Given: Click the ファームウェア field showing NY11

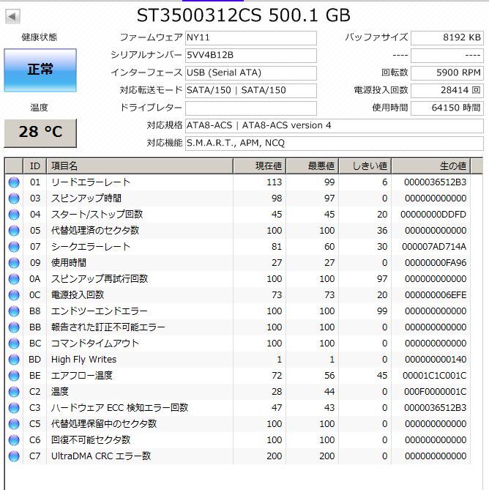Looking at the screenshot, I should click(251, 38).
